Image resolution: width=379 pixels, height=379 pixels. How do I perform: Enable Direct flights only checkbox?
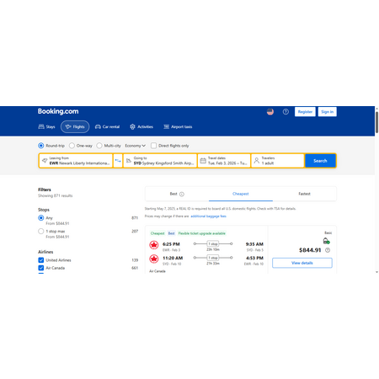(153, 146)
